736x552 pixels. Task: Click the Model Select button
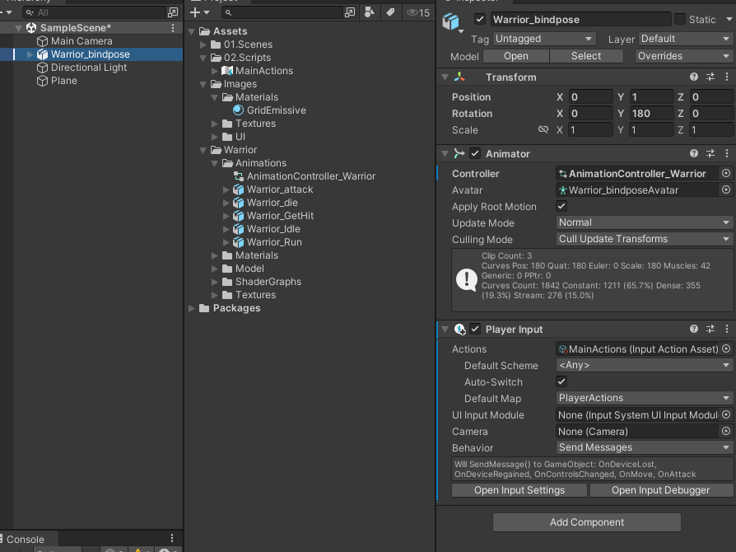point(586,56)
